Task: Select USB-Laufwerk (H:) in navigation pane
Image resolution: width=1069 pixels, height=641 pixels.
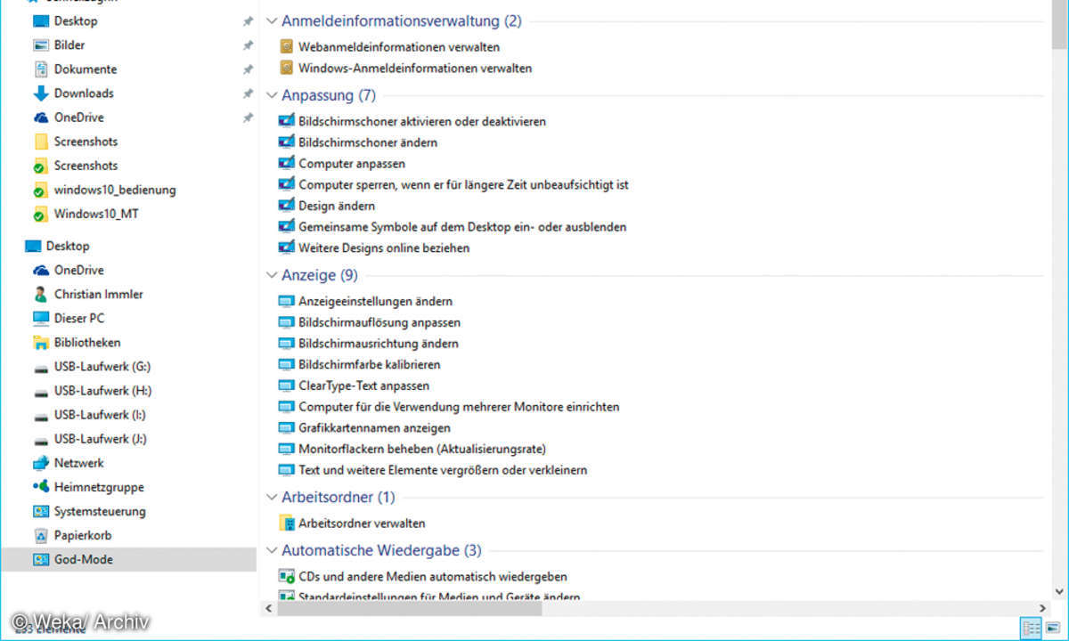Action: click(x=102, y=391)
